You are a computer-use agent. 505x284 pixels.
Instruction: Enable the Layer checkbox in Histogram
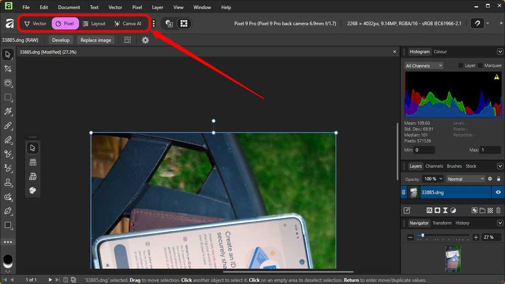(x=461, y=66)
